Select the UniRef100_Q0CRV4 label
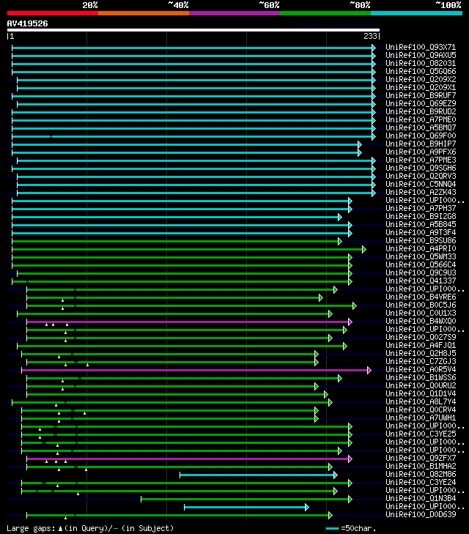The width and height of the screenshot is (469, 534). coord(421,409)
